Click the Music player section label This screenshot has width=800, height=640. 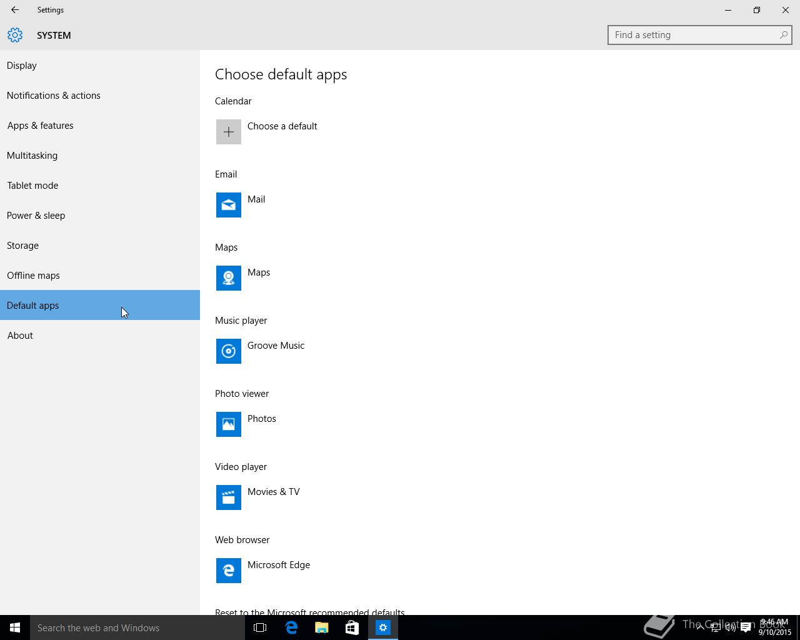point(241,321)
